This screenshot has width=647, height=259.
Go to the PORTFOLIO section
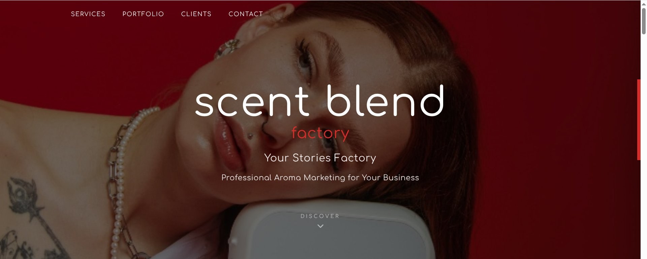click(143, 14)
